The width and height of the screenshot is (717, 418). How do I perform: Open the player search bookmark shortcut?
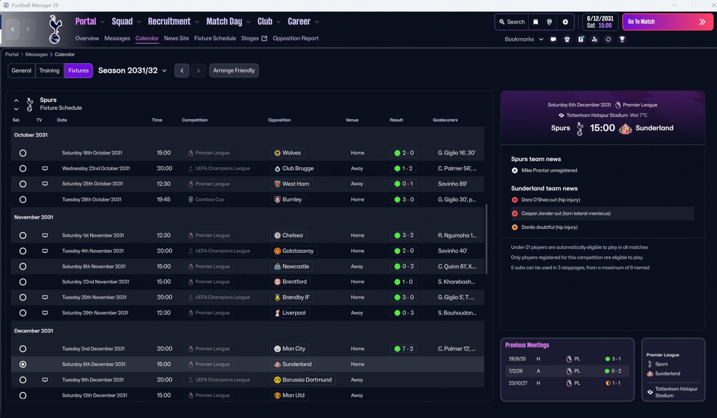point(594,39)
